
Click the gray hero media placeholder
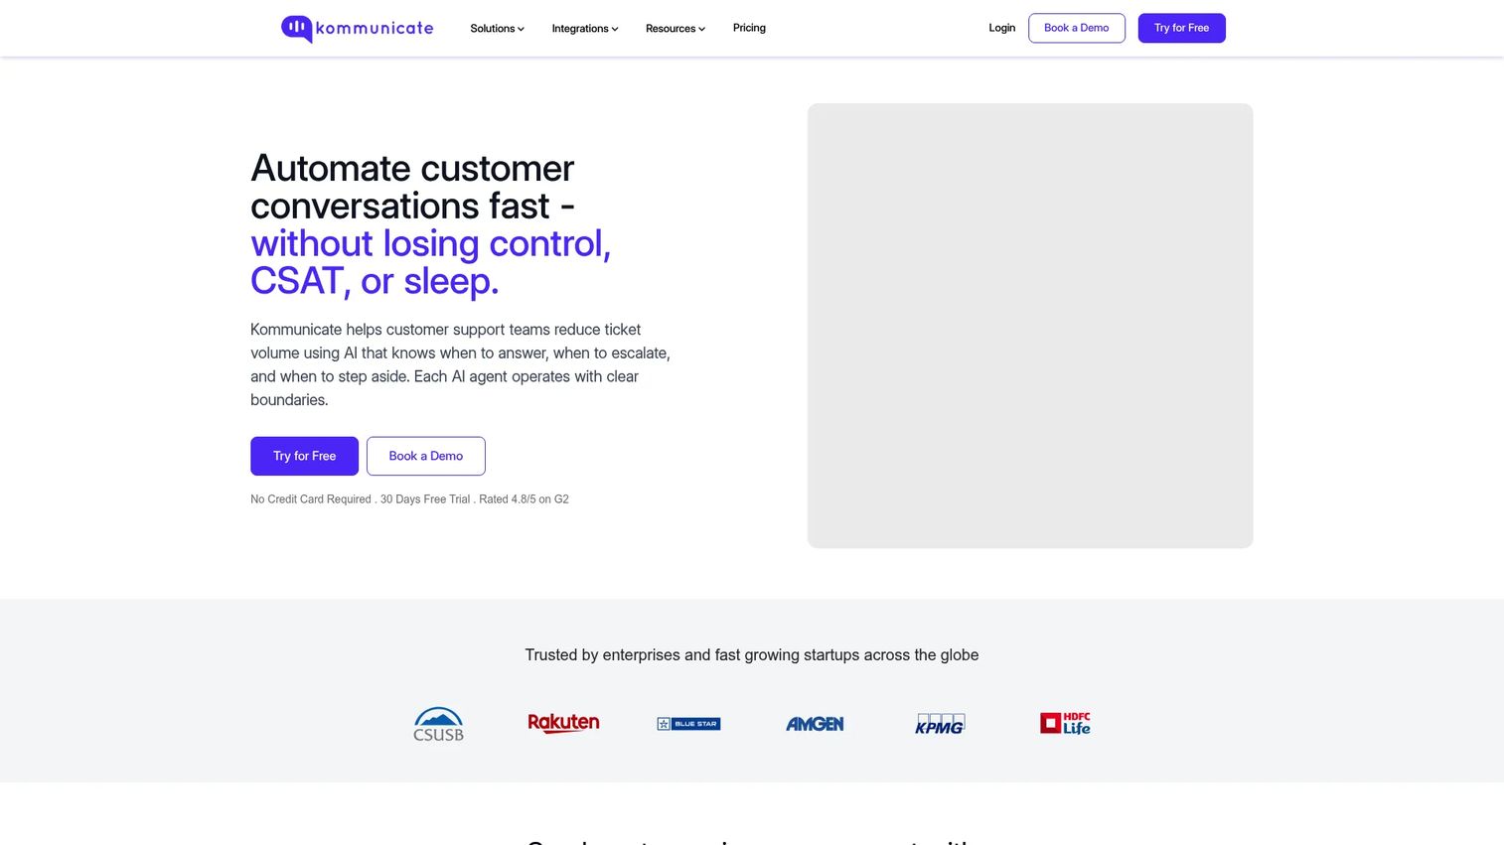point(1030,326)
